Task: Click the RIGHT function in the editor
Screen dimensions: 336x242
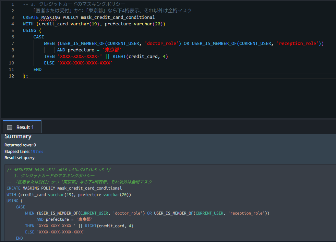Action: tap(119, 57)
